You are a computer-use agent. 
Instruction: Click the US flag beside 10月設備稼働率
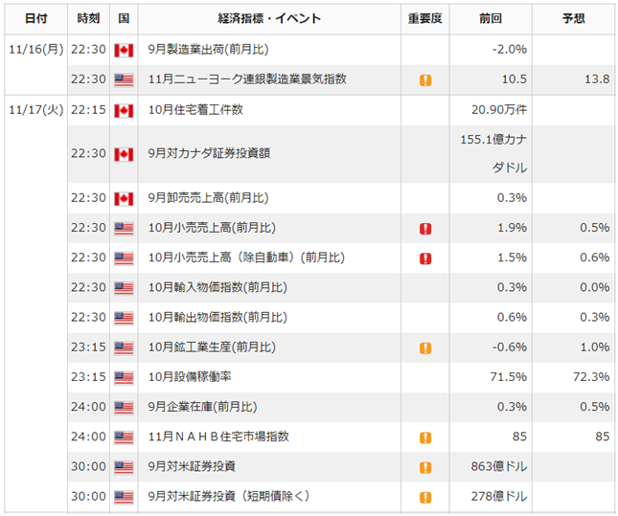[x=124, y=378]
